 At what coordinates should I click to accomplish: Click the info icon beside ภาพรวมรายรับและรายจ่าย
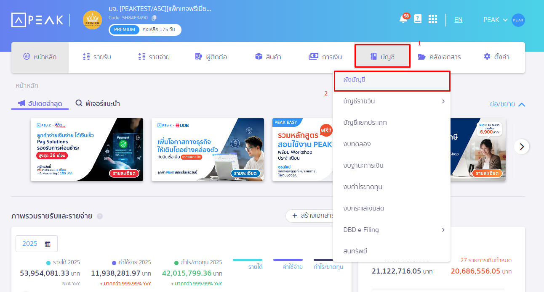point(100,216)
